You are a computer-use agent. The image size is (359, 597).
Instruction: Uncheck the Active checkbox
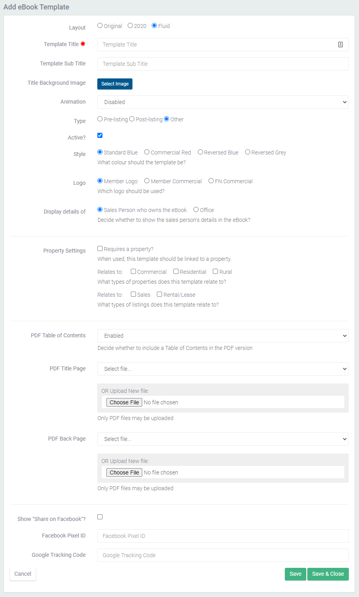(x=100, y=136)
